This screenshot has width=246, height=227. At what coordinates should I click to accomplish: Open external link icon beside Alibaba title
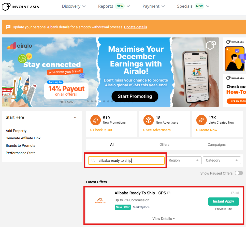169,193
